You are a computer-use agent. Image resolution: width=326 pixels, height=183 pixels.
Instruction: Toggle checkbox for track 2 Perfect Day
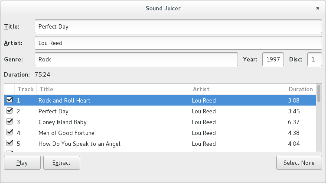10,111
